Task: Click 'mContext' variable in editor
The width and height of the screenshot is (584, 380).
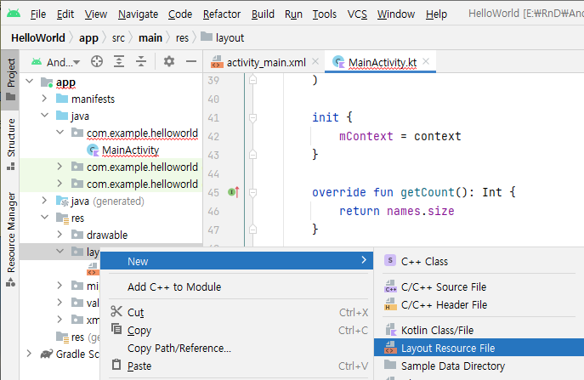Action: [366, 136]
